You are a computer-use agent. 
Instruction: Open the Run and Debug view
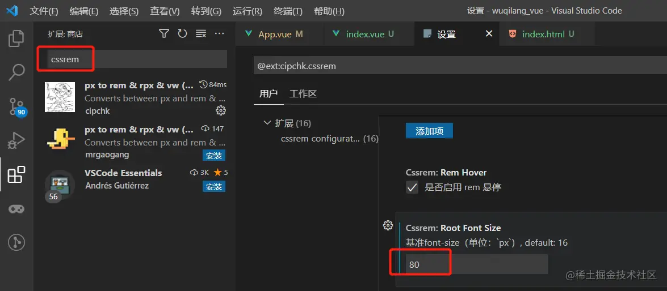pyautogui.click(x=16, y=140)
